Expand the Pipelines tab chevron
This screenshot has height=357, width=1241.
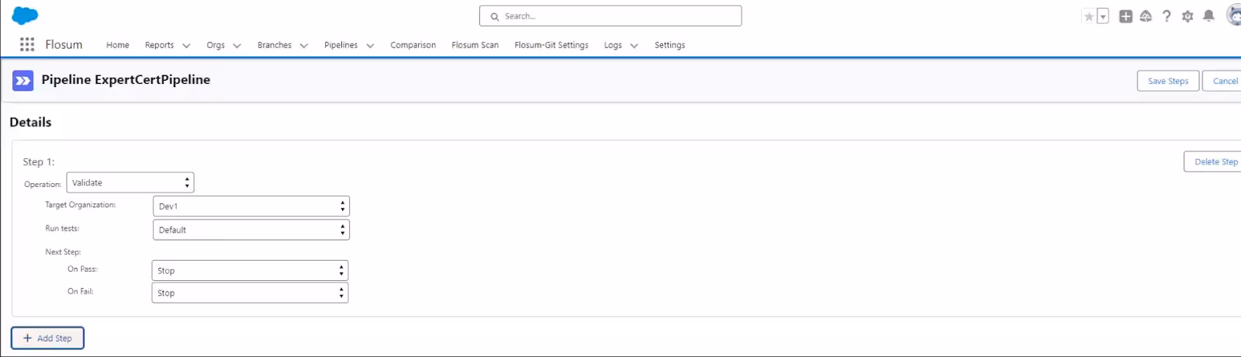pos(370,46)
